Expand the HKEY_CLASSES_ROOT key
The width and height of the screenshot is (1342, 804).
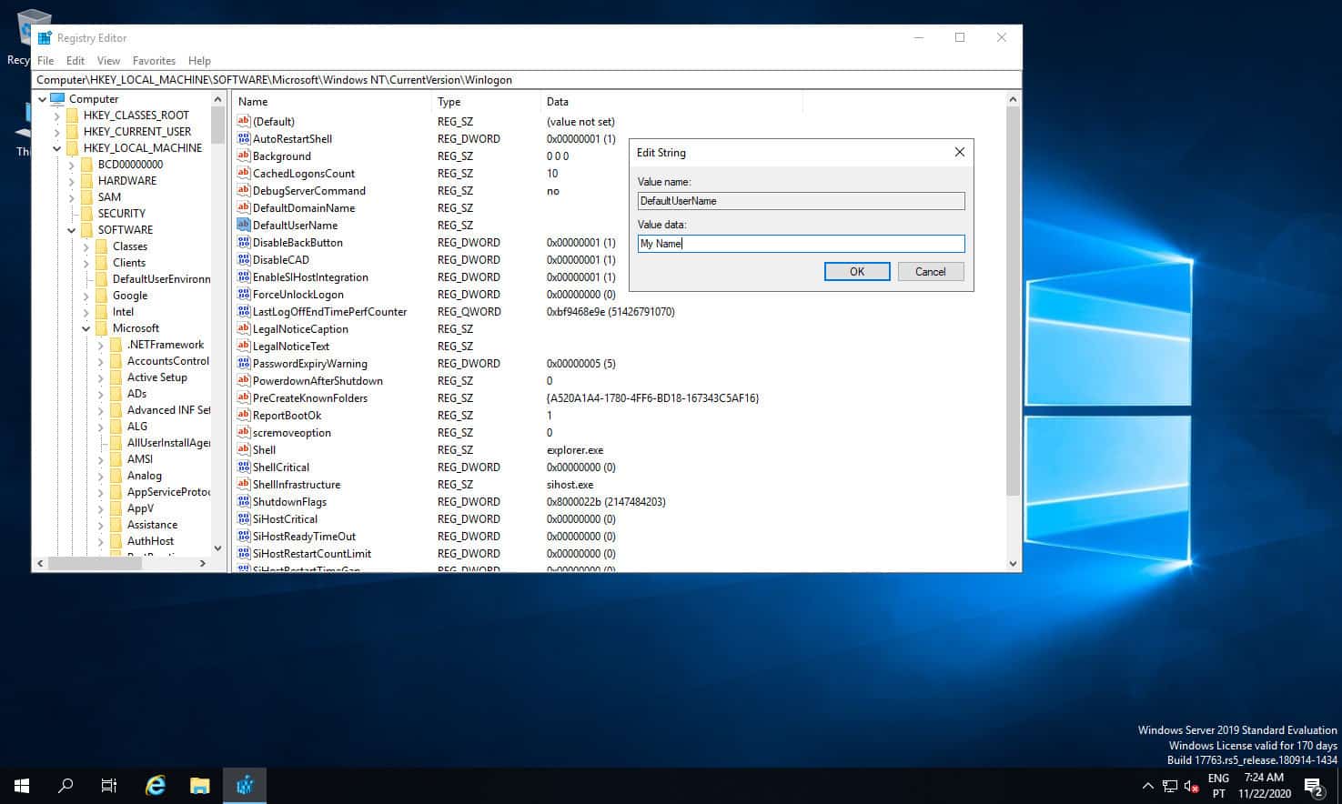[72, 115]
